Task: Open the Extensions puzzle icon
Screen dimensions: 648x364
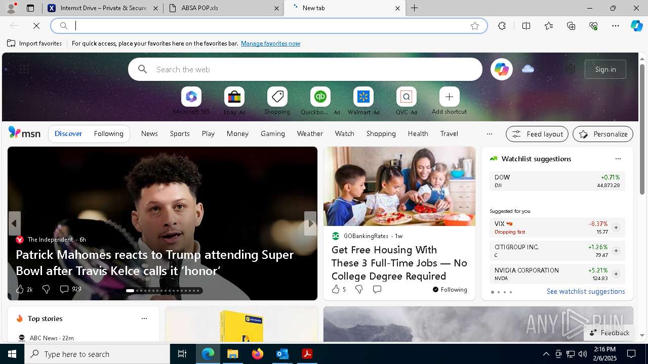Action: pyautogui.click(x=502, y=26)
